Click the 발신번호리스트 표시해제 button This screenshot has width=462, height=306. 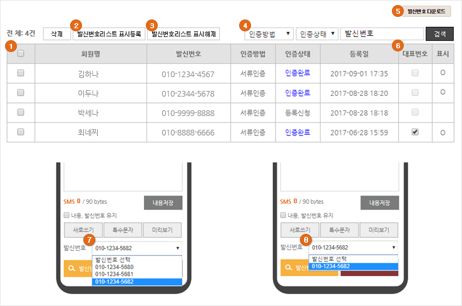(x=183, y=33)
